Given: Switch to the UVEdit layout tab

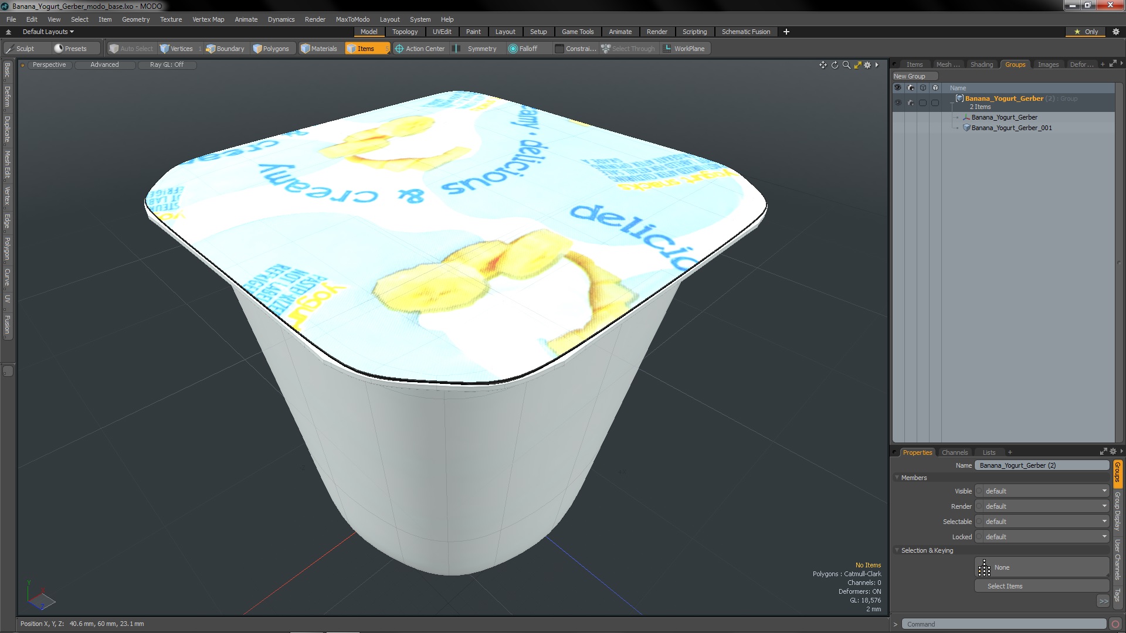Looking at the screenshot, I should [442, 32].
